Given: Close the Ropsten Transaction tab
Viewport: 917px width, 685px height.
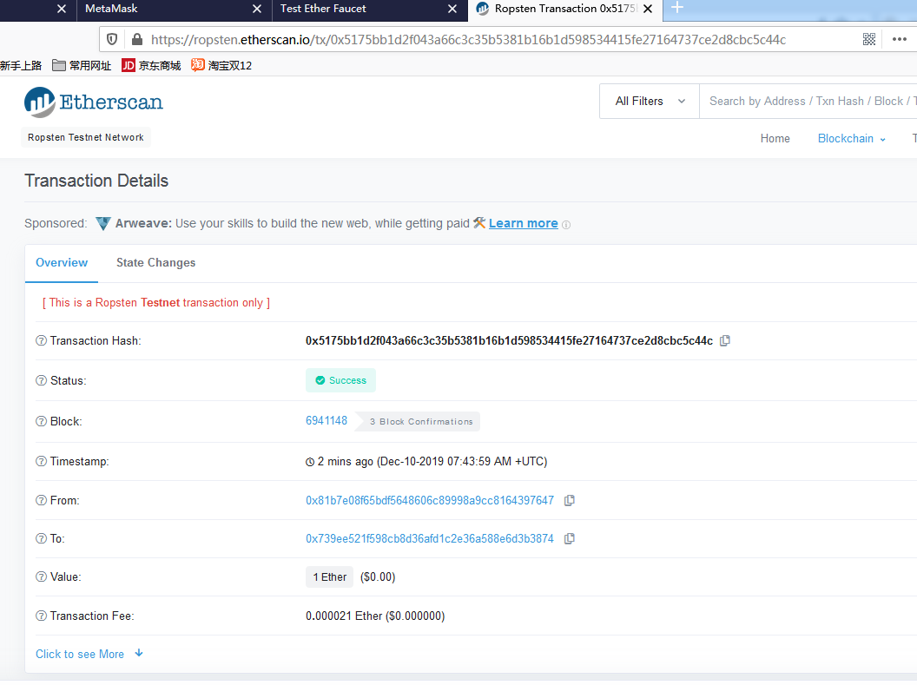Looking at the screenshot, I should [648, 9].
